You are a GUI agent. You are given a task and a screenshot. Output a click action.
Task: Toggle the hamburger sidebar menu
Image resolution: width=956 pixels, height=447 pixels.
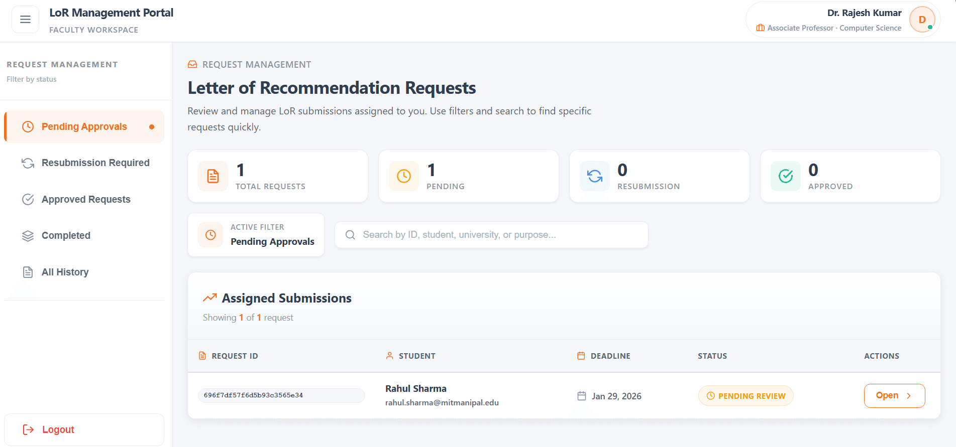click(25, 20)
